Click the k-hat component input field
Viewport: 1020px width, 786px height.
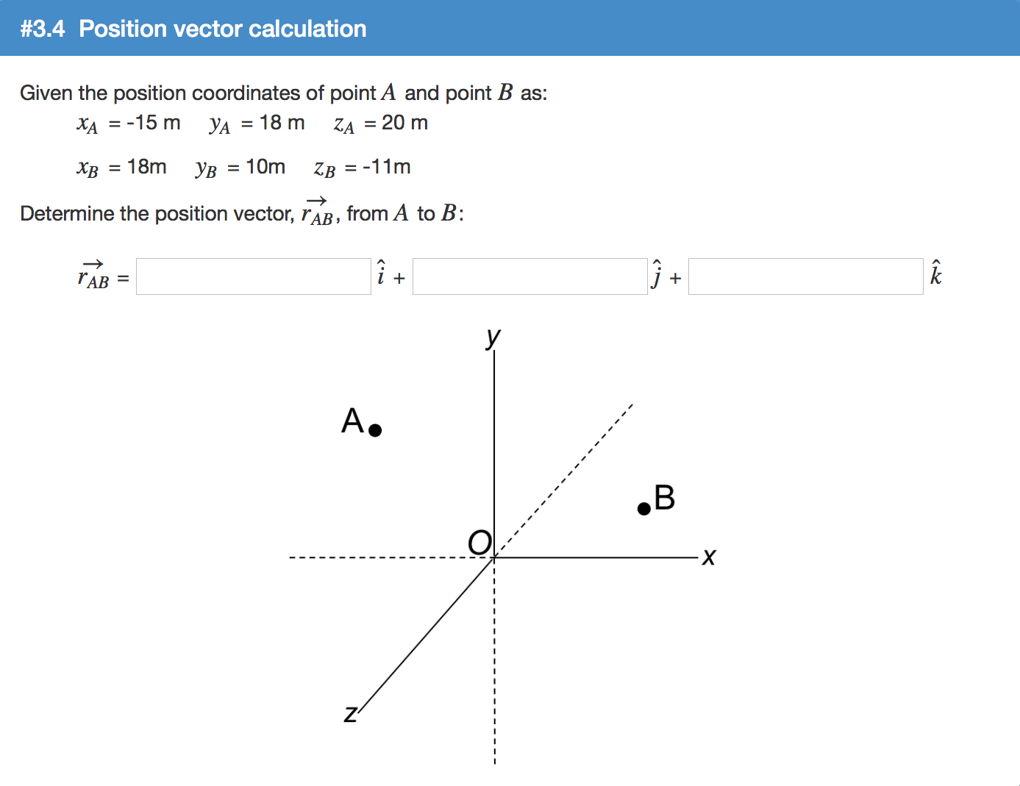pos(805,276)
